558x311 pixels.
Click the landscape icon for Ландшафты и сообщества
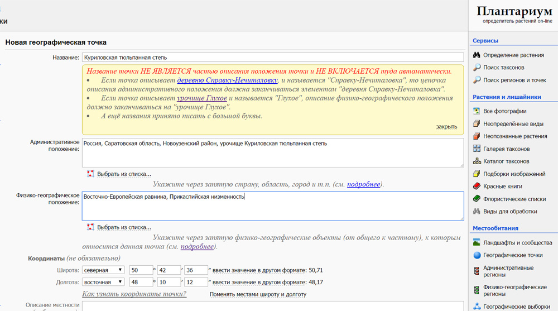pyautogui.click(x=477, y=243)
